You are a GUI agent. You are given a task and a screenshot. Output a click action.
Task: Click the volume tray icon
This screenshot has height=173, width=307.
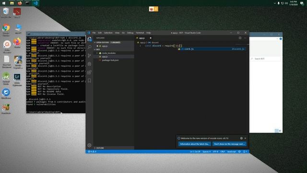tap(286, 3)
